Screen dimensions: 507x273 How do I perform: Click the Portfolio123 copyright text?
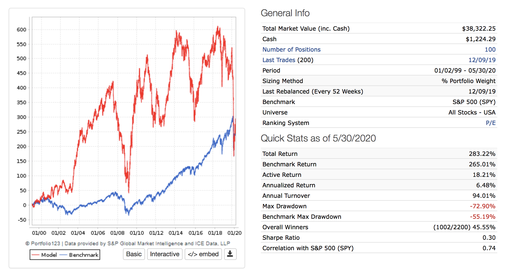(128, 243)
